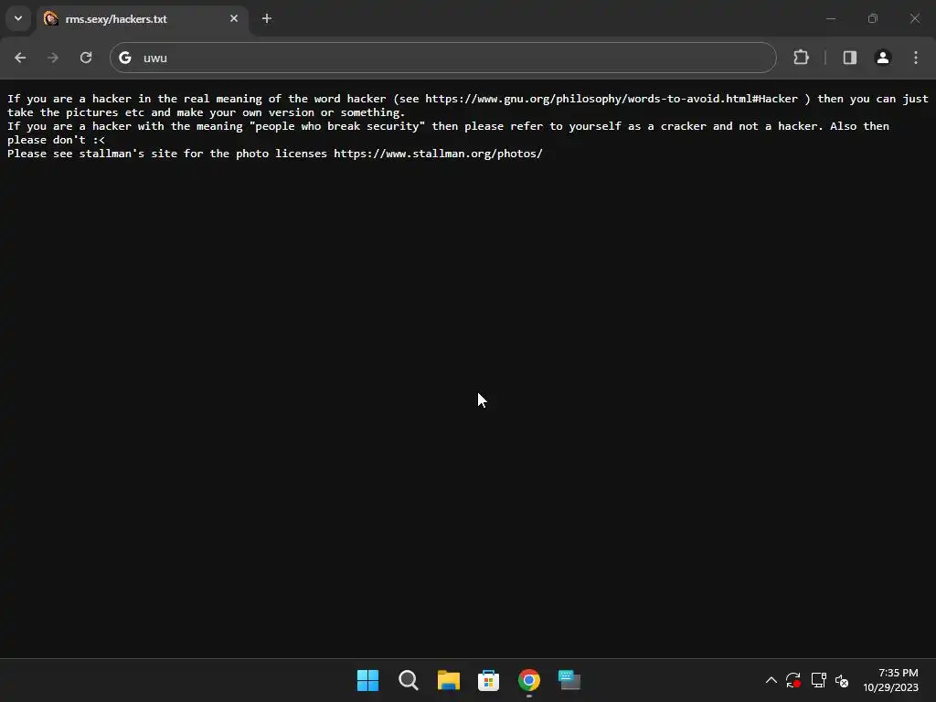Restore down the Chrome window
This screenshot has width=936, height=702.
tap(873, 18)
